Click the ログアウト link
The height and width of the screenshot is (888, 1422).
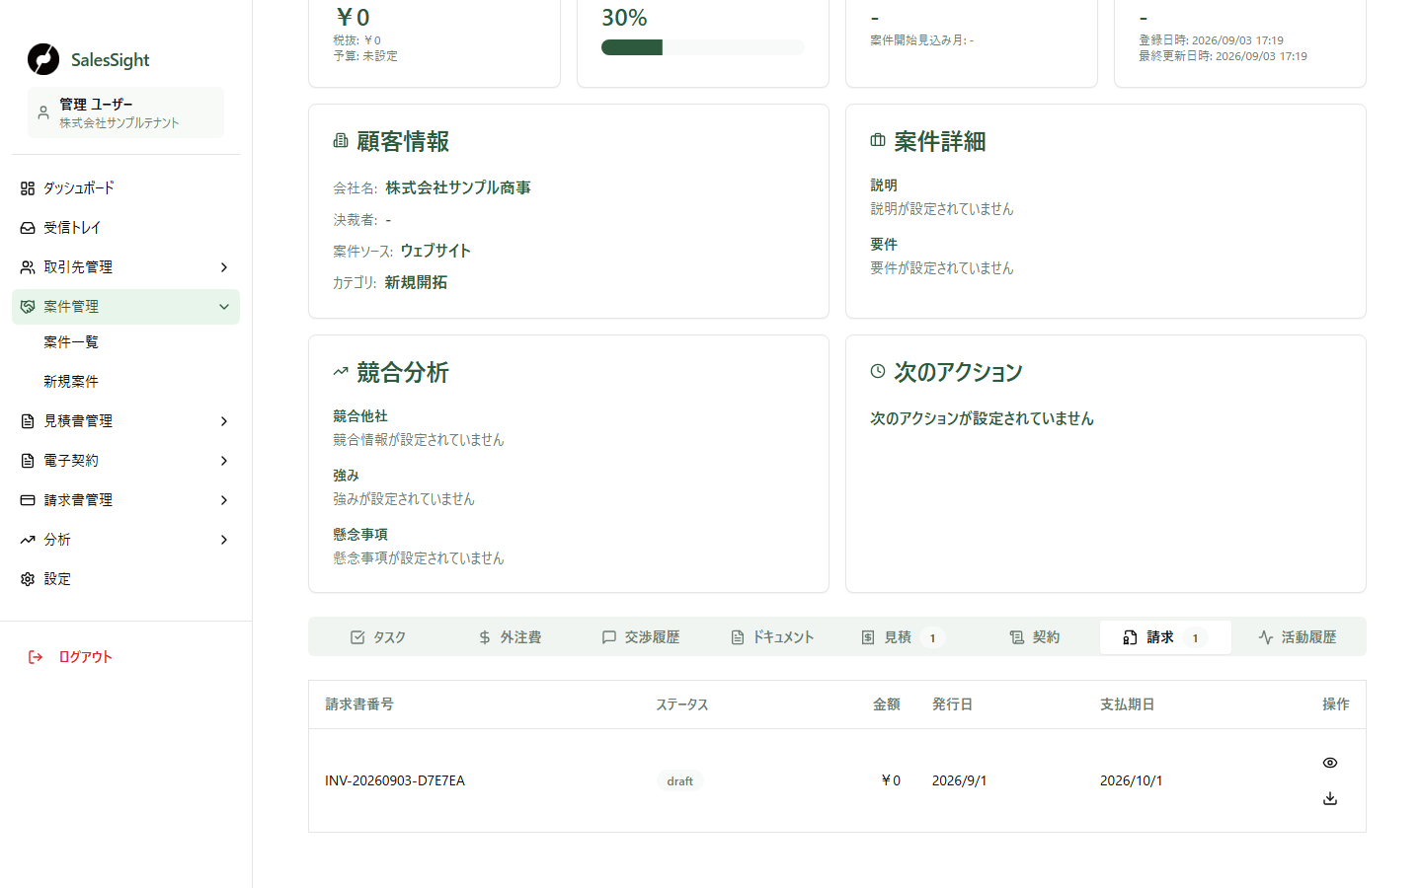pyautogui.click(x=85, y=657)
